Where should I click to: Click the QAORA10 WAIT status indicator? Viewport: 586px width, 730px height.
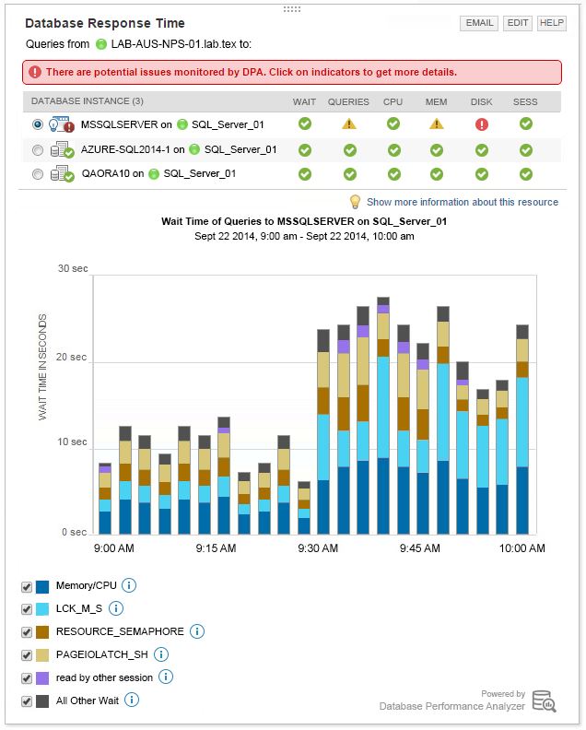(x=305, y=174)
